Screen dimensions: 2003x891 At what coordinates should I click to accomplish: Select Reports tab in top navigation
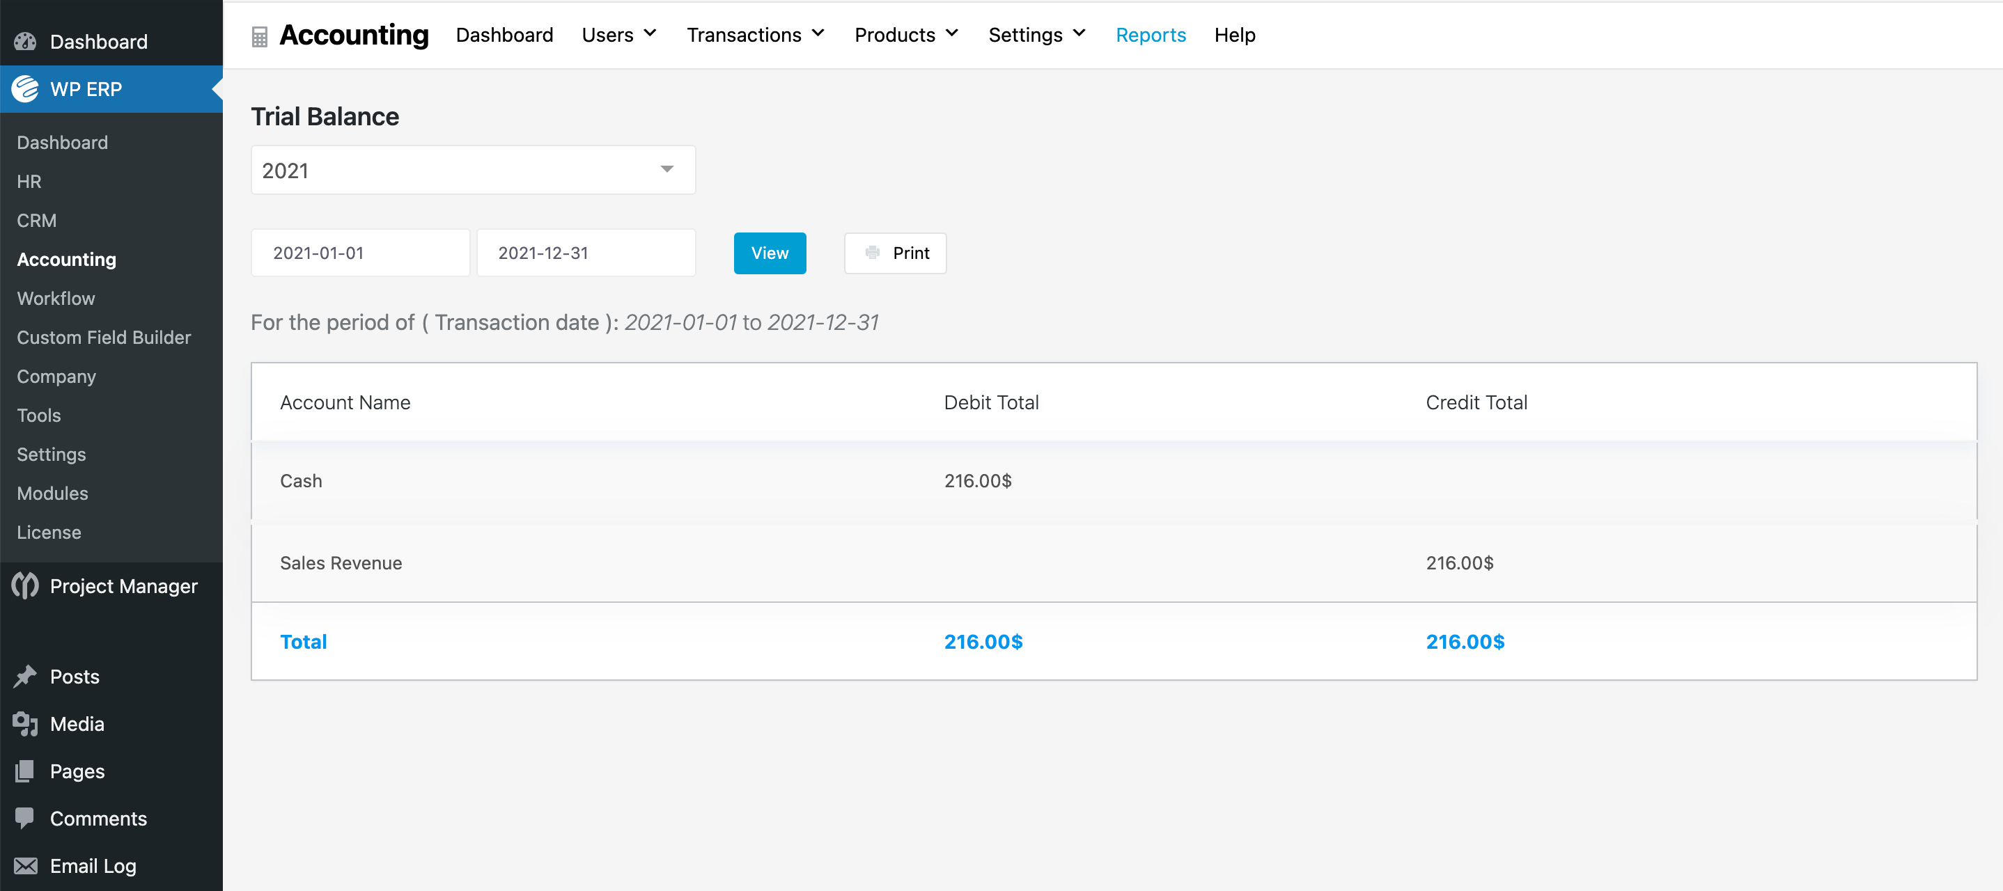[1151, 35]
